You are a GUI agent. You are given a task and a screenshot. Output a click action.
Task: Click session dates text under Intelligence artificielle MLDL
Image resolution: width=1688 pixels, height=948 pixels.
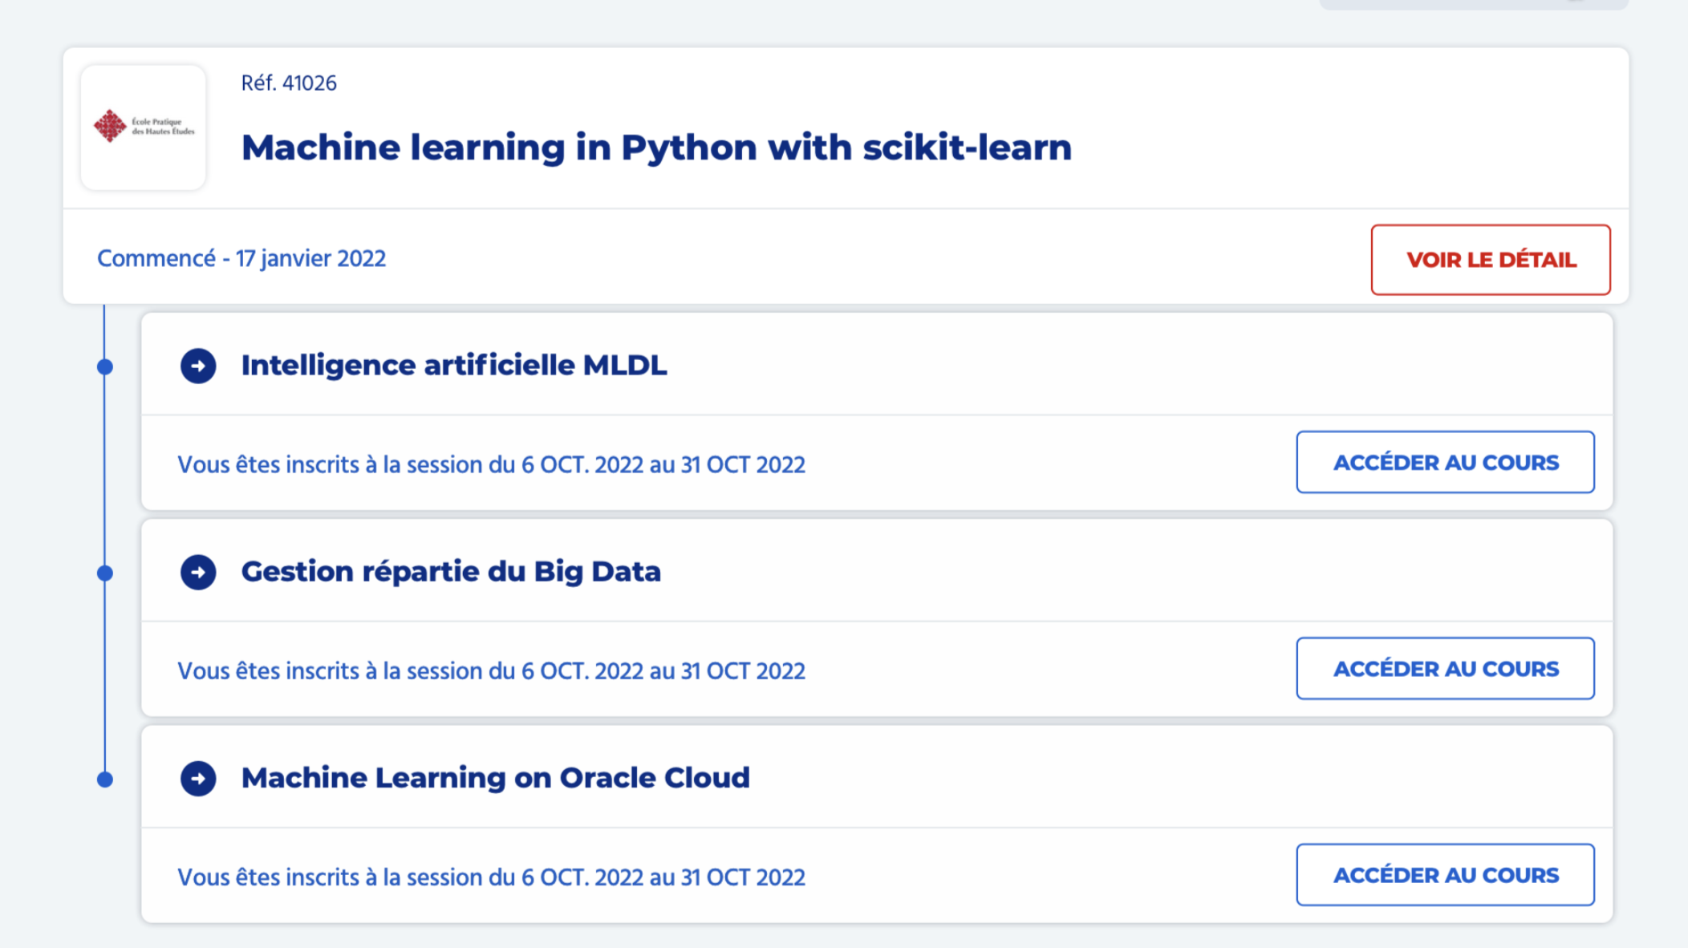pyautogui.click(x=491, y=464)
